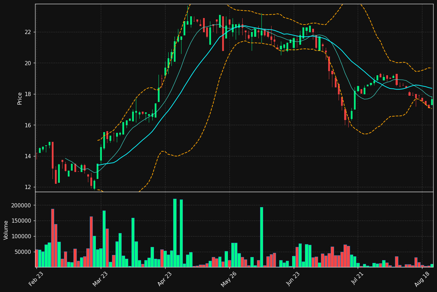Click the price tick label 12
The image size is (437, 292).
pyautogui.click(x=28, y=187)
